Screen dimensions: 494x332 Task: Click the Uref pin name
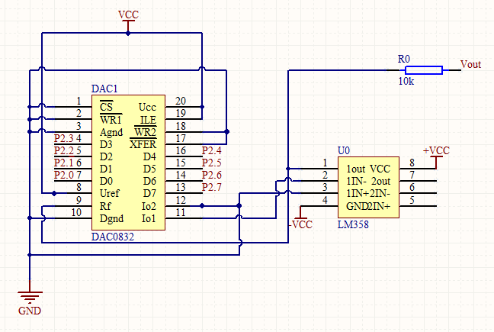(x=110, y=193)
